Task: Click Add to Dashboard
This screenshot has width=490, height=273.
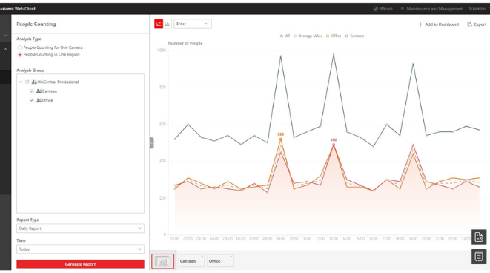Action: point(439,24)
